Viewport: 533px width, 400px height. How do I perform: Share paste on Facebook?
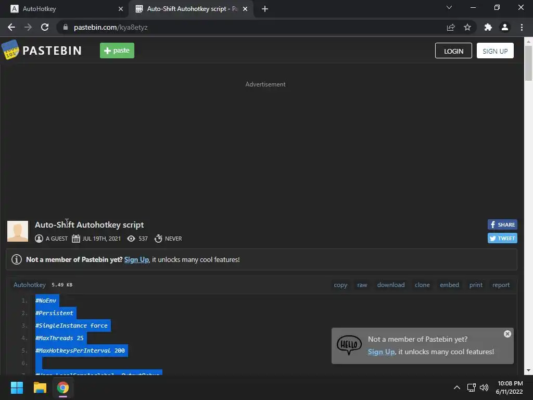tap(502, 224)
